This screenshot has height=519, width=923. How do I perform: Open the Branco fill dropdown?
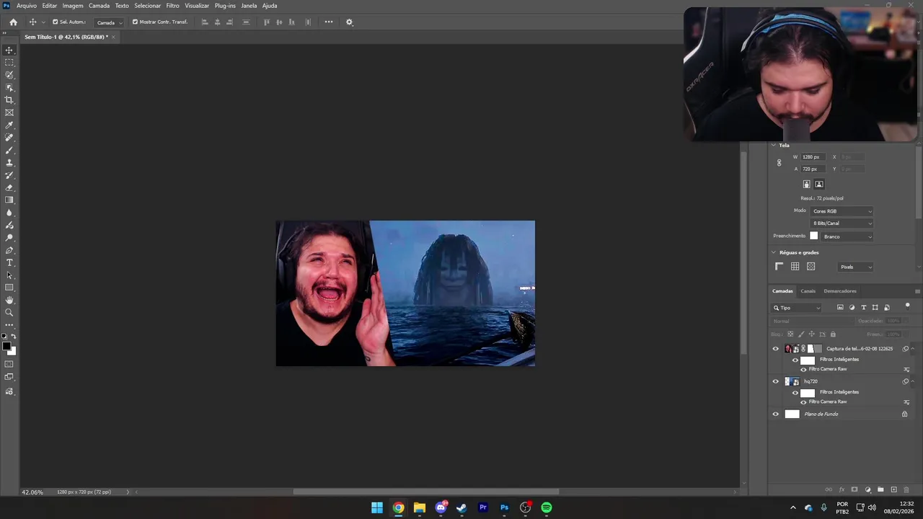(847, 236)
